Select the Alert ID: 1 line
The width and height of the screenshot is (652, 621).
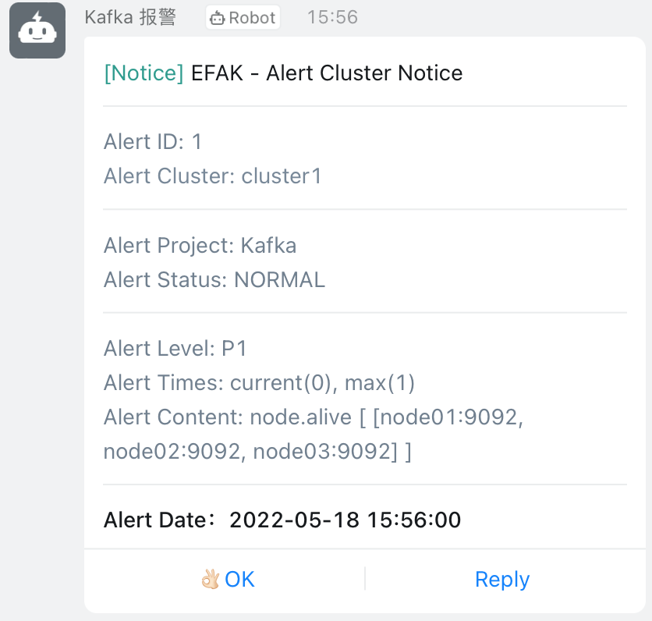click(153, 141)
